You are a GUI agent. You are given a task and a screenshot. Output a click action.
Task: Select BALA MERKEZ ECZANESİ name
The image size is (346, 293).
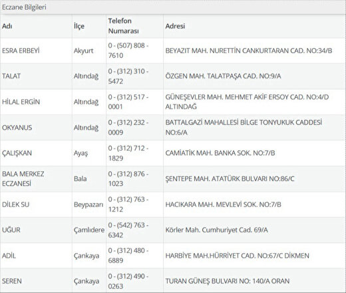click(23, 178)
